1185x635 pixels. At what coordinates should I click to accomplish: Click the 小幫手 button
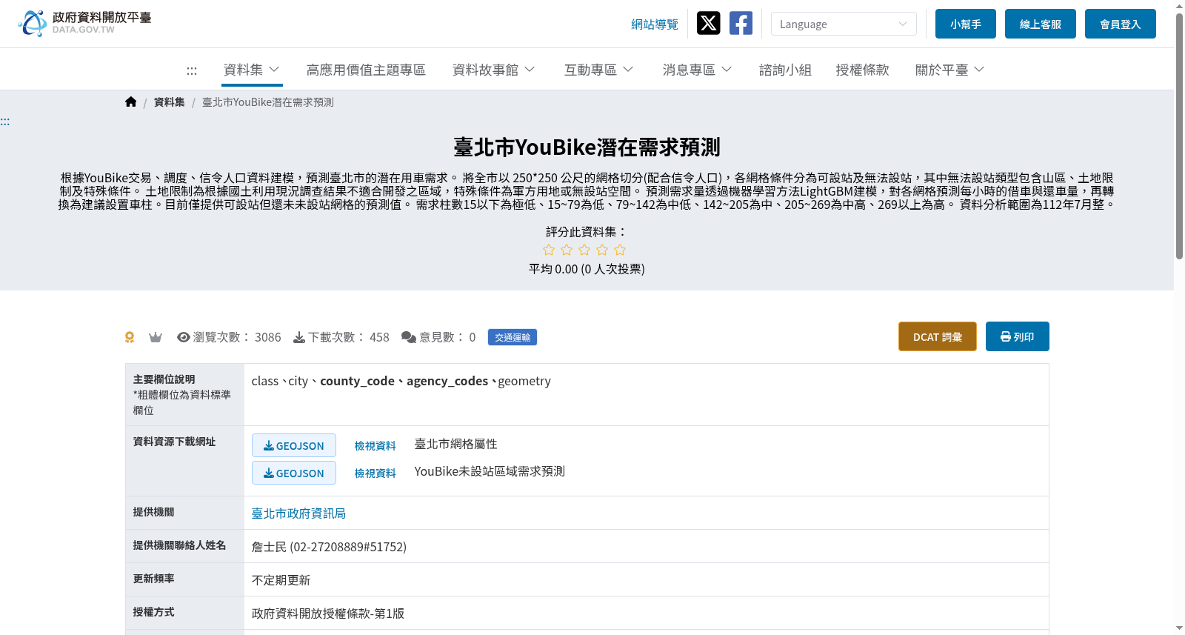tap(966, 24)
